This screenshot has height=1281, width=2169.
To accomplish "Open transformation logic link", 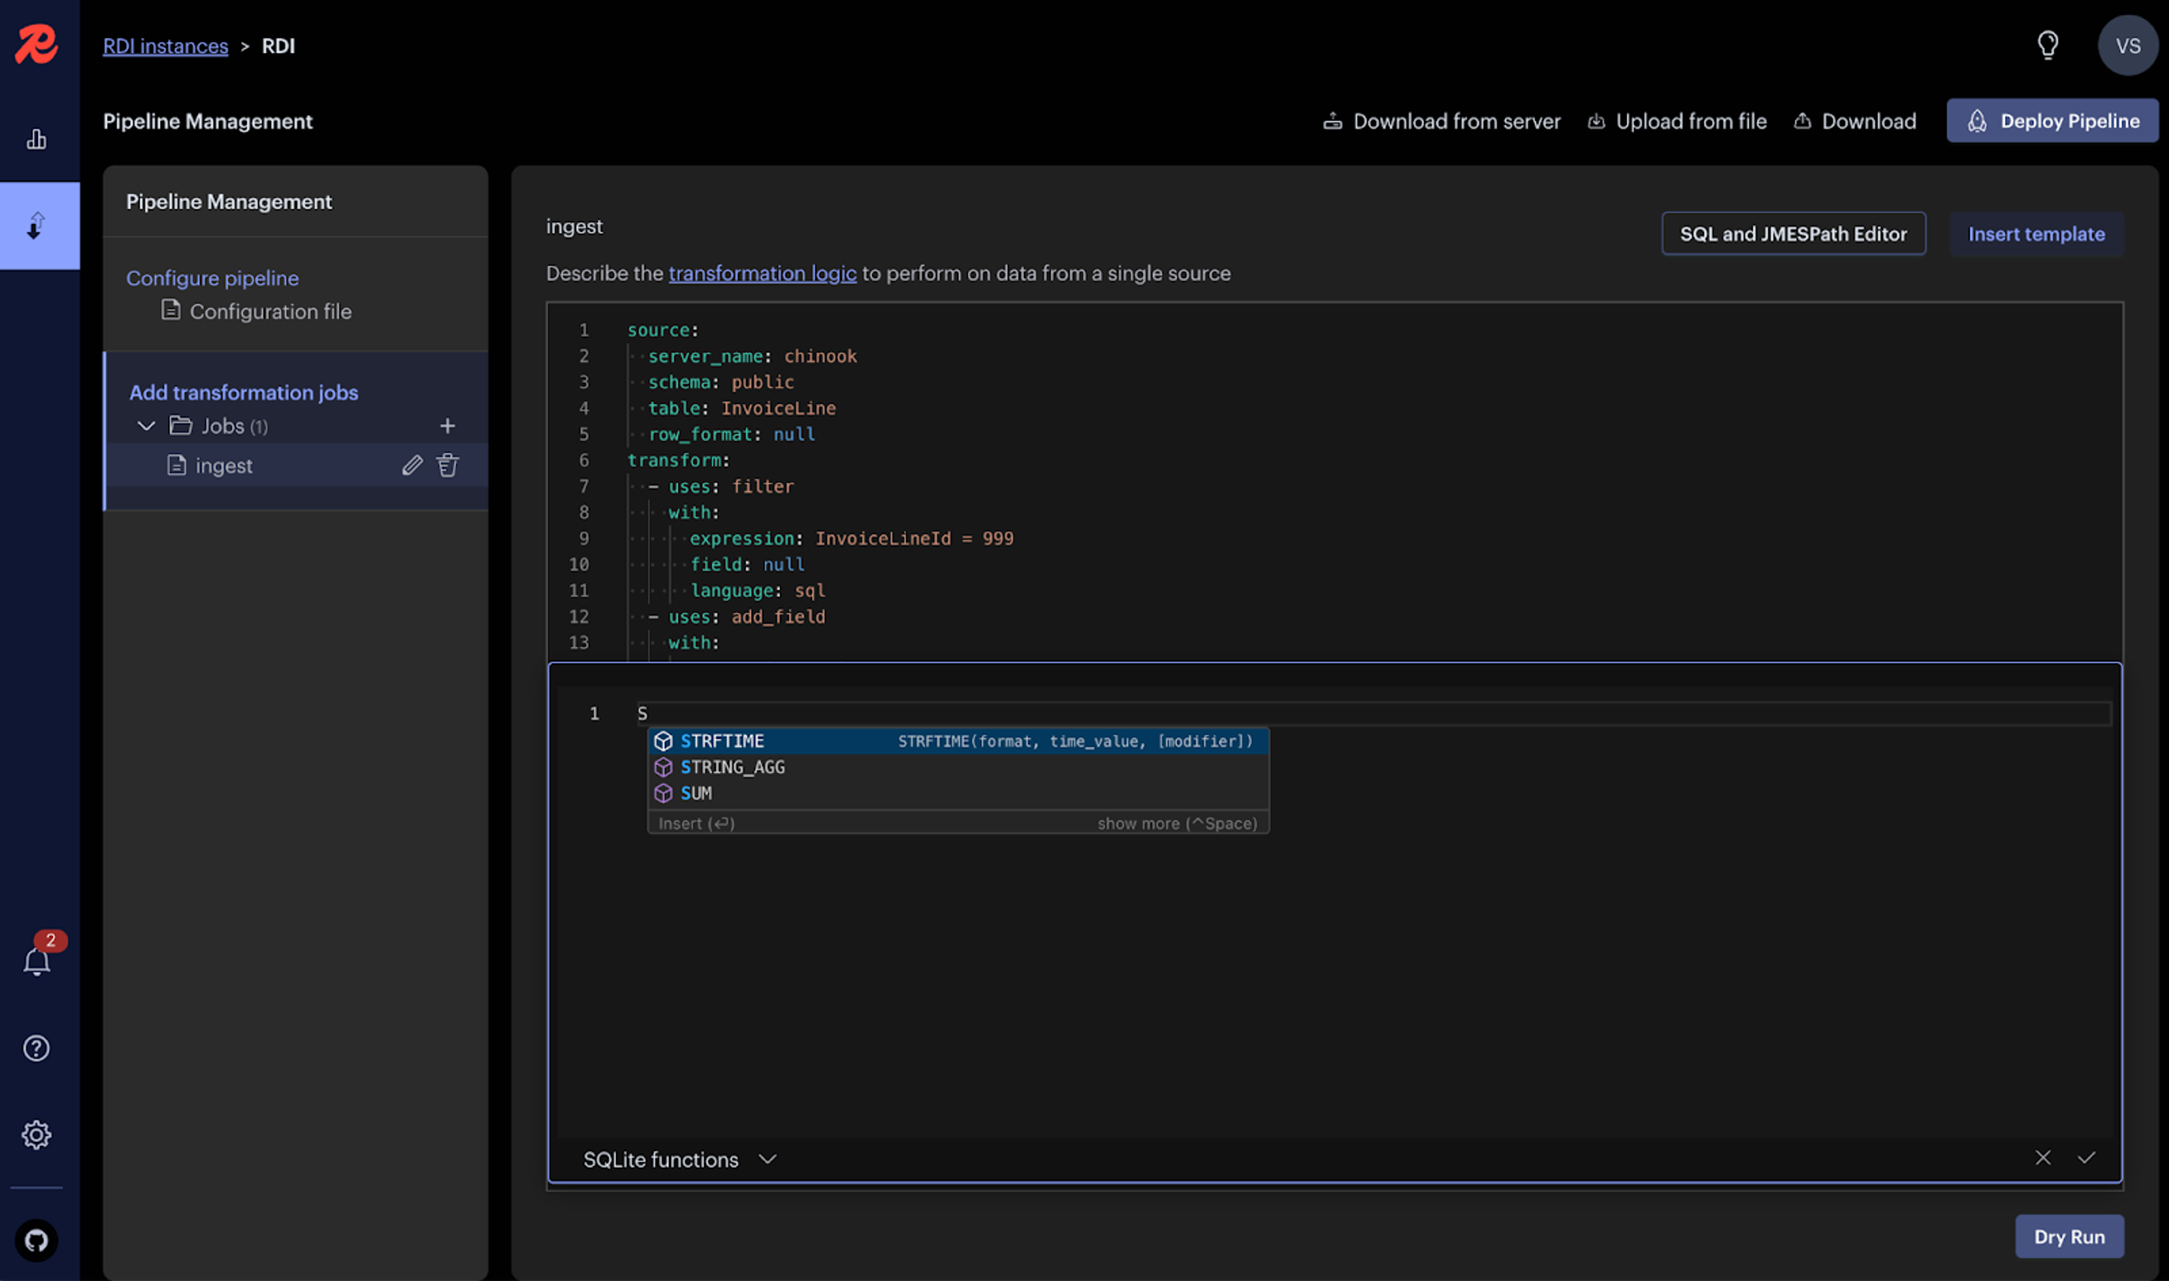I will pos(762,273).
